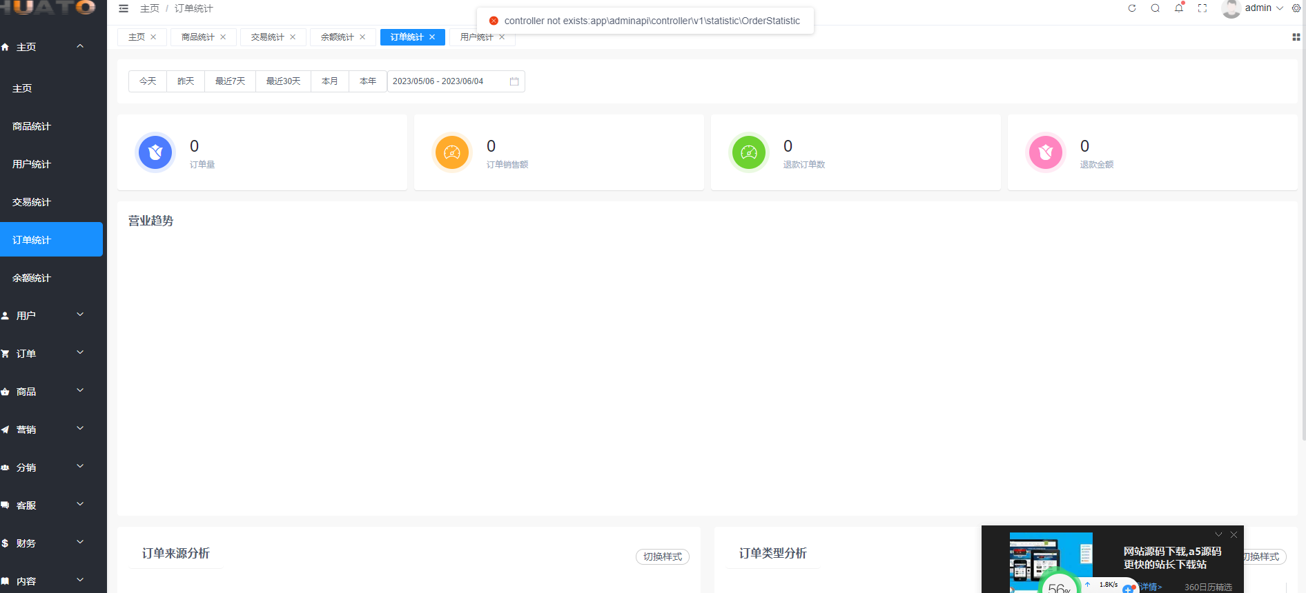
Task: Filter by 本年
Action: click(368, 81)
